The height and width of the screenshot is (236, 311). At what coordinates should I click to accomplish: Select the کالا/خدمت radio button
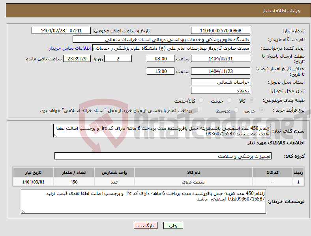[x=201, y=100]
